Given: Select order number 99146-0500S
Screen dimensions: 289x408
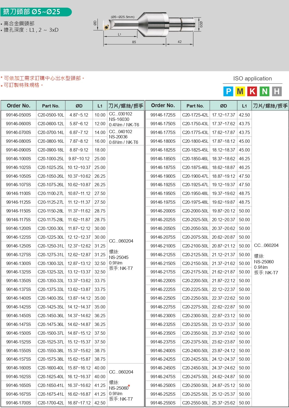Looking at the screenshot, I should coord(19,115).
